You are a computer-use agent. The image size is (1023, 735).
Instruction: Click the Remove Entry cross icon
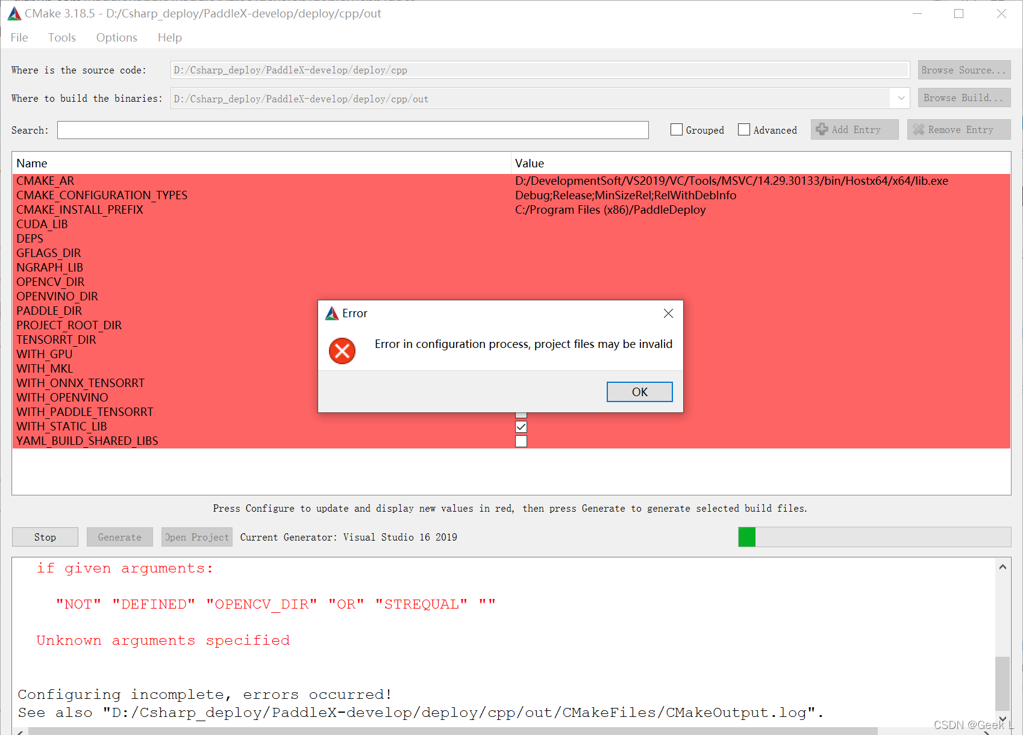(919, 129)
